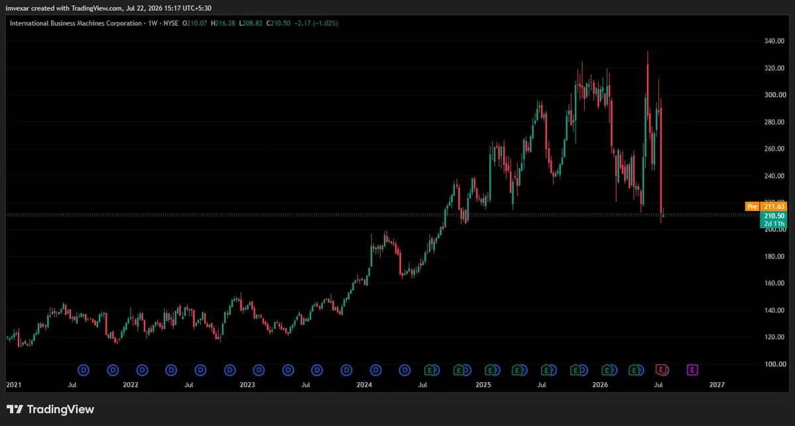Select the 2021 label on the time axis
Image resolution: width=795 pixels, height=426 pixels.
[x=13, y=385]
